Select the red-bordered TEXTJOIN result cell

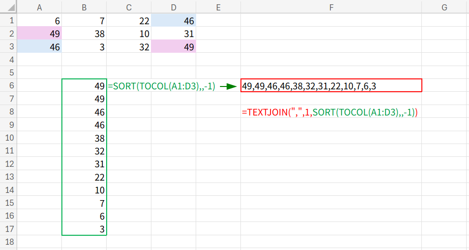331,86
